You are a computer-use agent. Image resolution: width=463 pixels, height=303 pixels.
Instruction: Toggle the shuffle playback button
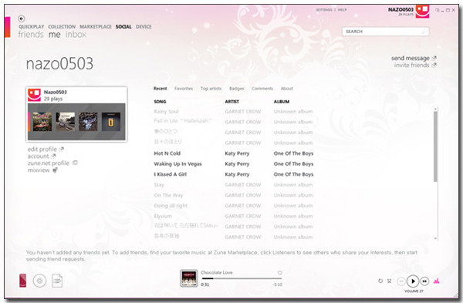click(389, 281)
